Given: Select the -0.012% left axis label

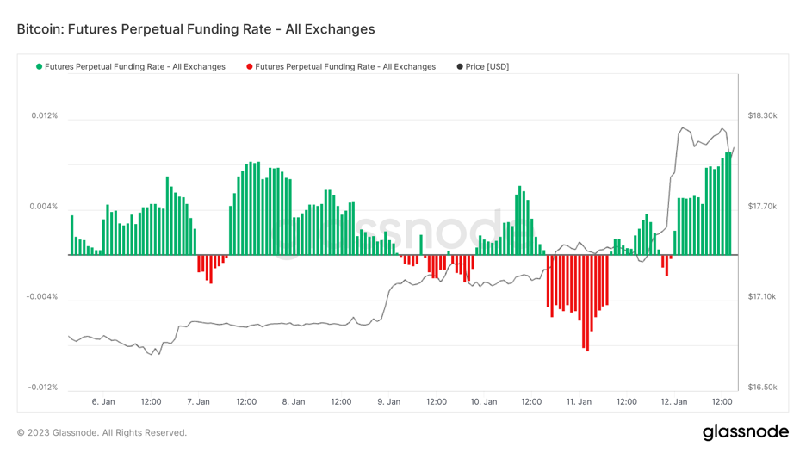Looking at the screenshot, I should [x=43, y=388].
